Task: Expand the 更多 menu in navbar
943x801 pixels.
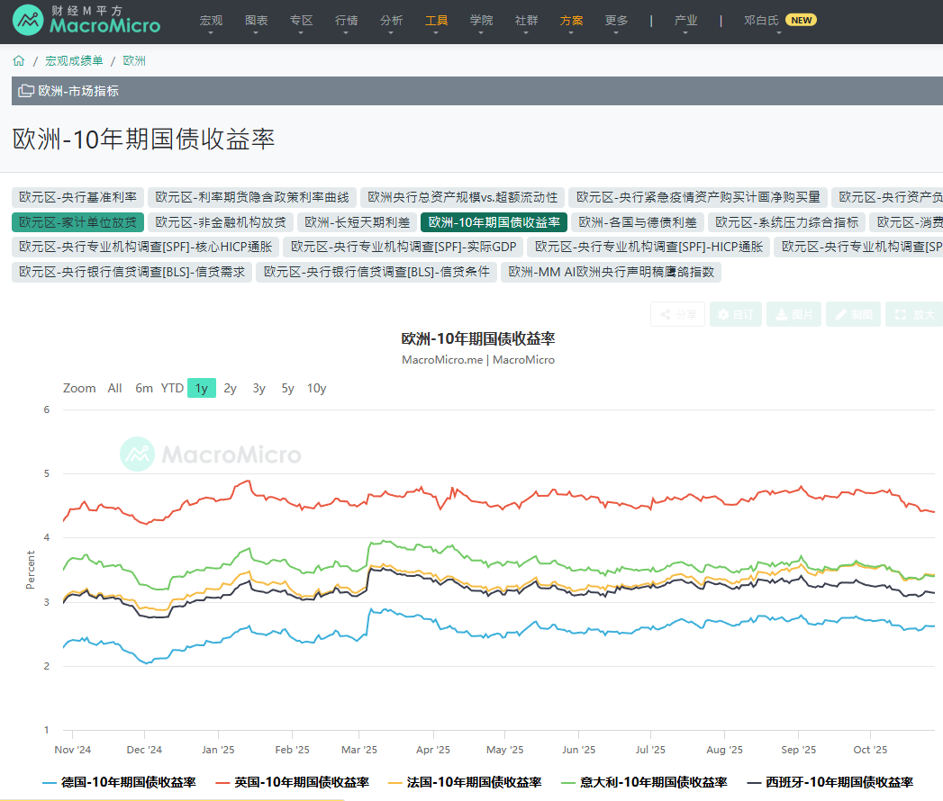Action: click(616, 21)
